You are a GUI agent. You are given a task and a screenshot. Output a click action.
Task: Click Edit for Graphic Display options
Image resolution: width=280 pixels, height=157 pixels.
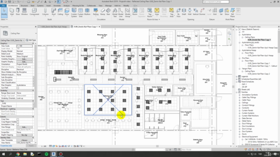click(x=24, y=61)
